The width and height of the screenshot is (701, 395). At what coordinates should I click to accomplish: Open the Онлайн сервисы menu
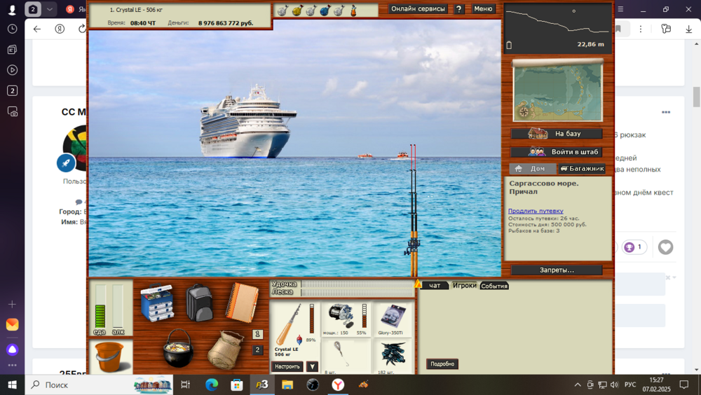tap(418, 9)
